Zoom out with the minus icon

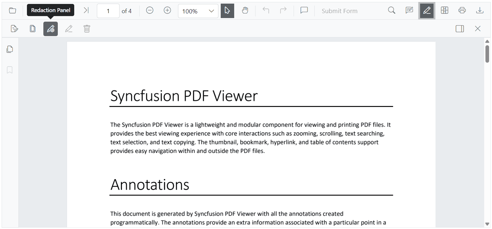click(x=150, y=10)
